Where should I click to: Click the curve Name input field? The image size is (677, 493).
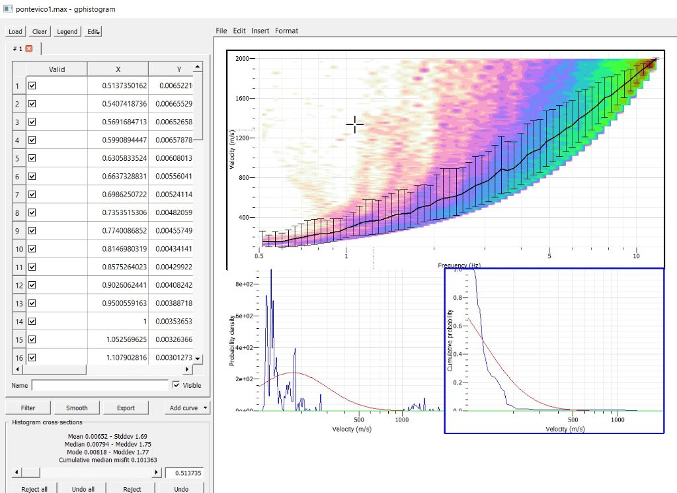pyautogui.click(x=99, y=385)
